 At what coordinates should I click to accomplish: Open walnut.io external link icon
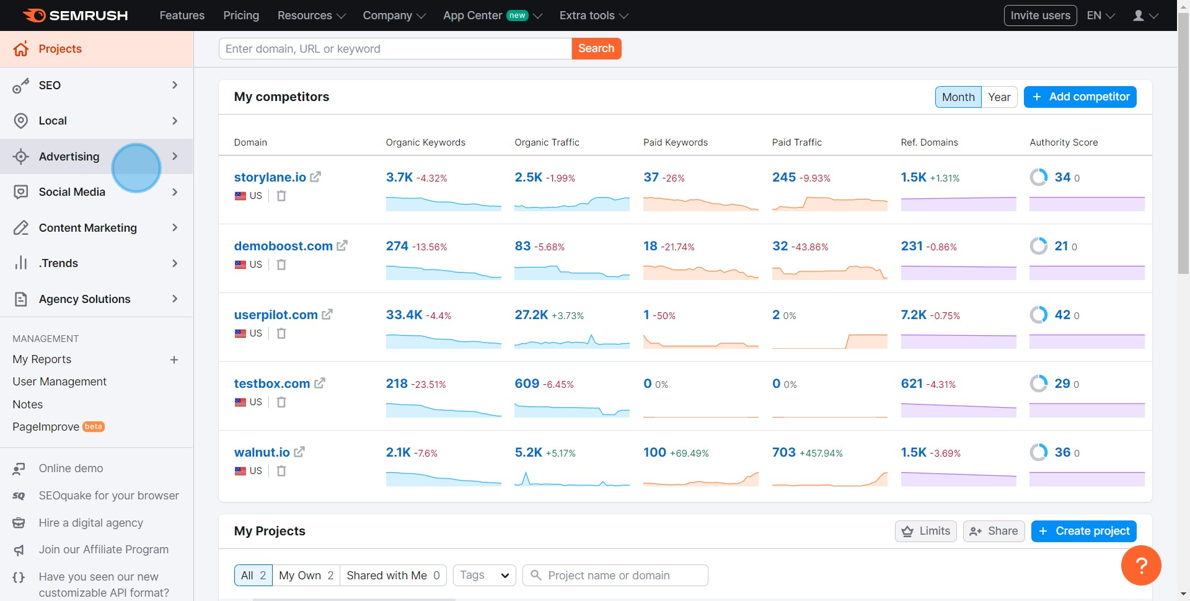tap(299, 452)
